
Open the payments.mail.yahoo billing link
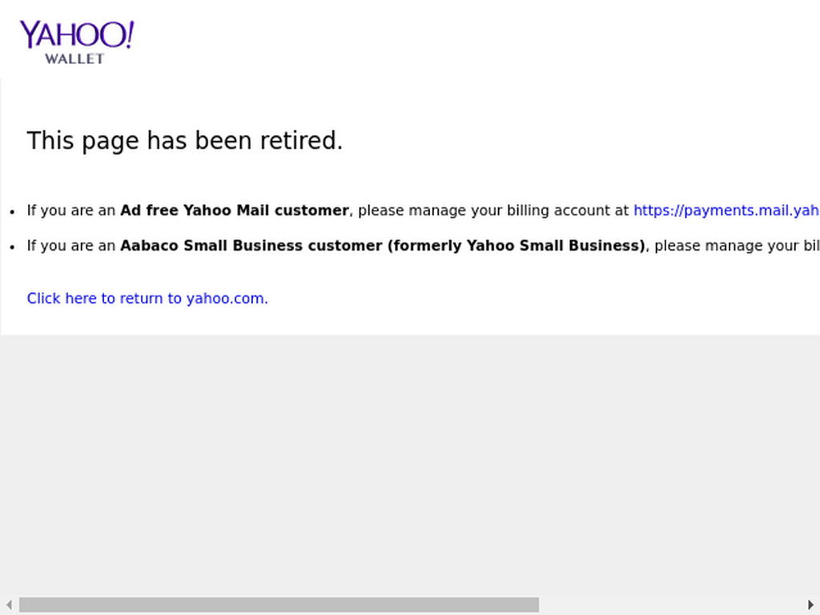click(x=726, y=211)
